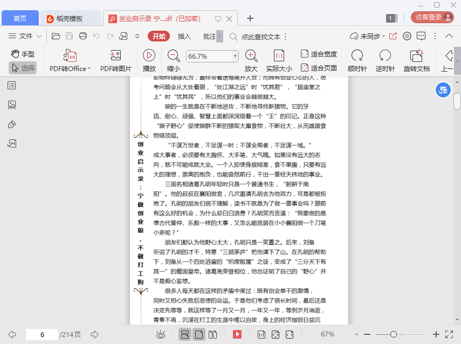This screenshot has width=461, height=344.
Task: Open the feedback comment icon
Action: tap(421, 36)
